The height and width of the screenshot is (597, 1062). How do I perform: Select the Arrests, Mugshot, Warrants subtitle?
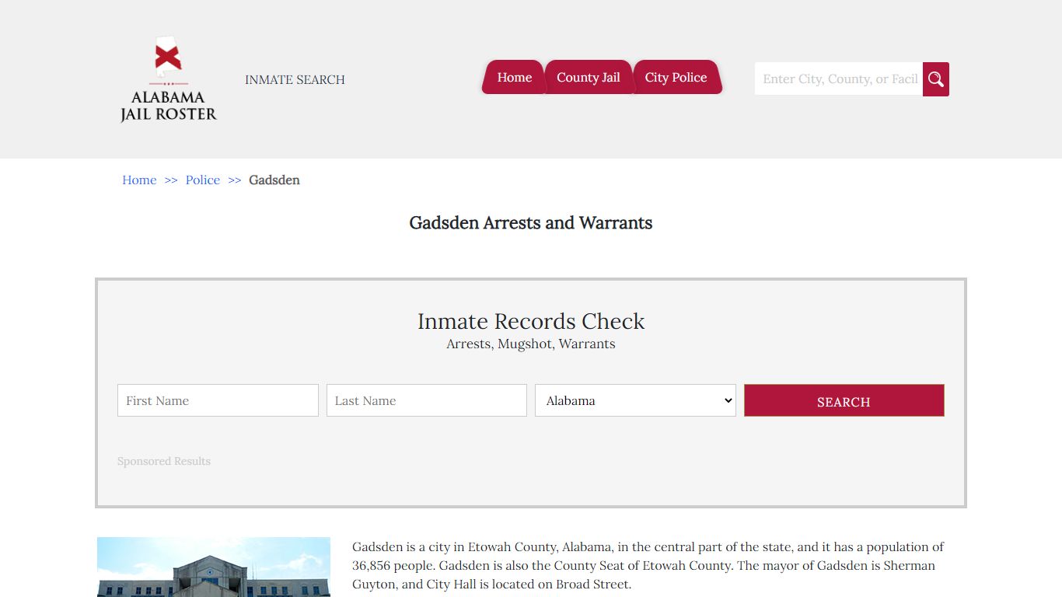pos(531,344)
